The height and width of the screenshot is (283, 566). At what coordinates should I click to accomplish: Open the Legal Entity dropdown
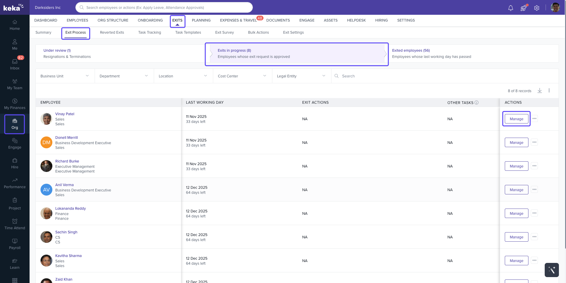(301, 76)
